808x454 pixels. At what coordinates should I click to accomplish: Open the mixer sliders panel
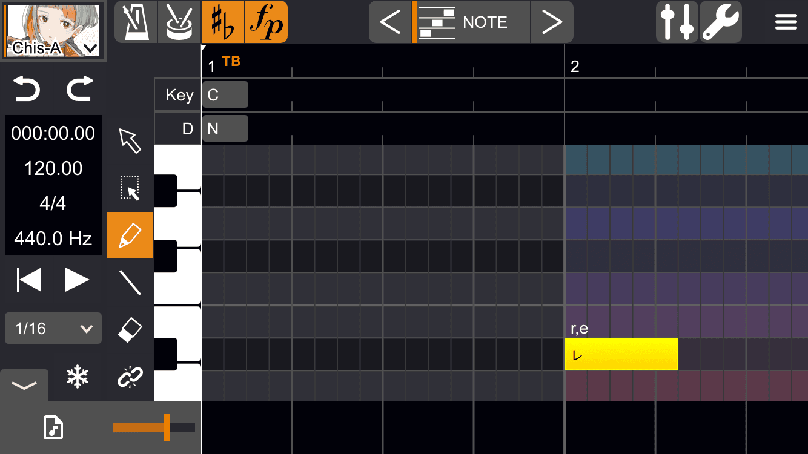[x=677, y=22]
